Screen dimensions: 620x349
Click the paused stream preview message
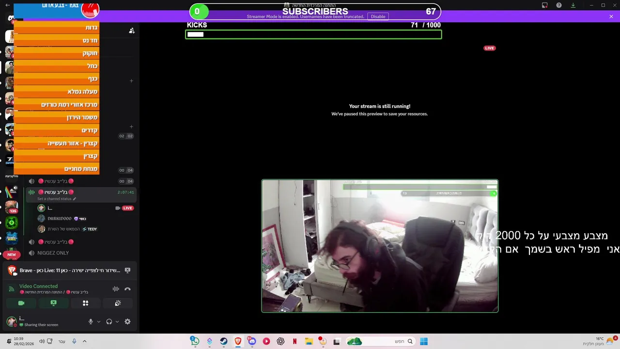click(379, 110)
